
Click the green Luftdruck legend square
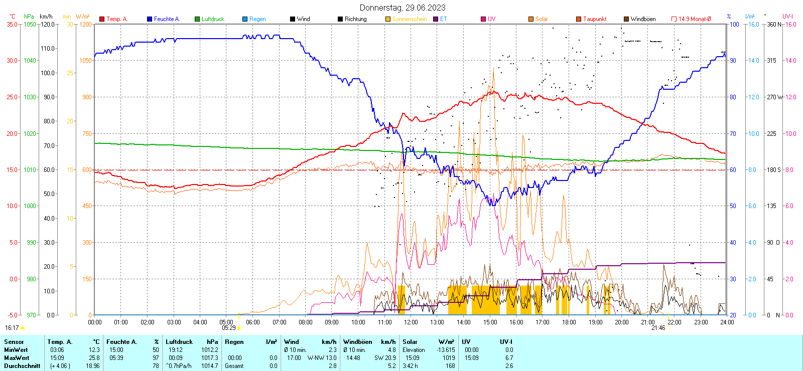[197, 19]
